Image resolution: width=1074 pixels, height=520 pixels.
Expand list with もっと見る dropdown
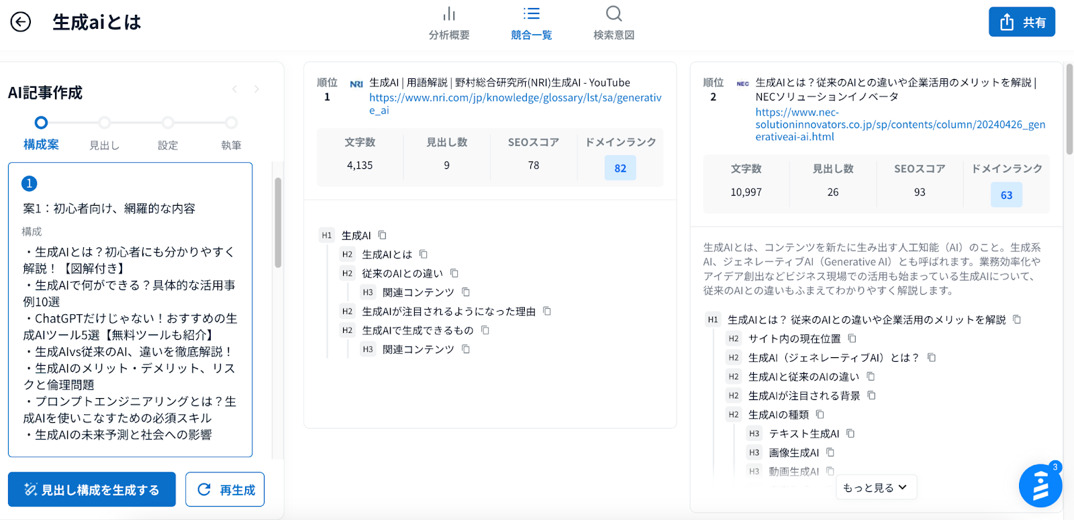(x=875, y=488)
